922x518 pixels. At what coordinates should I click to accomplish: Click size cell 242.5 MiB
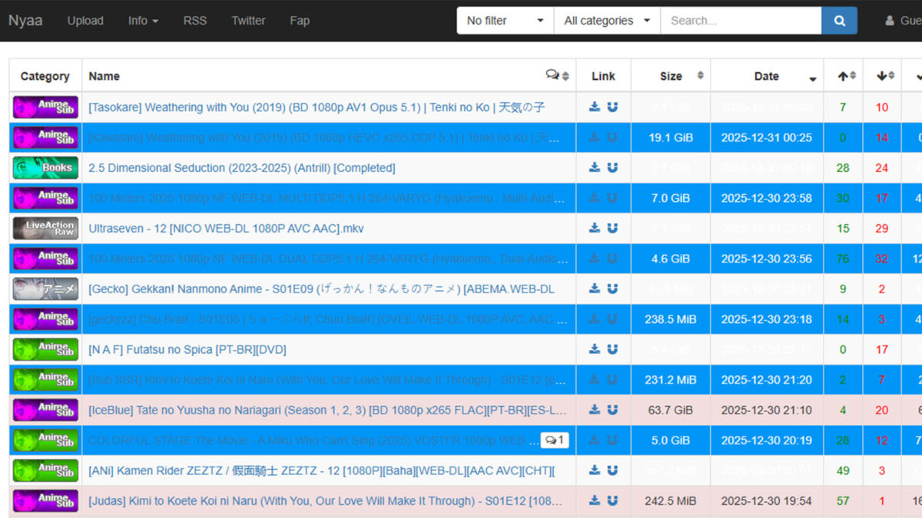671,500
